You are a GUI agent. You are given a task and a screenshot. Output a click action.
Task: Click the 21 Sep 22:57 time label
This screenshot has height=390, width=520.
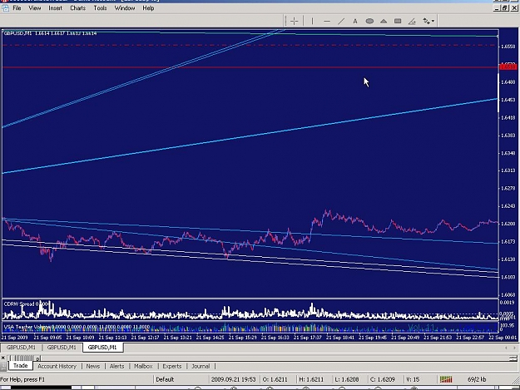coord(470,338)
